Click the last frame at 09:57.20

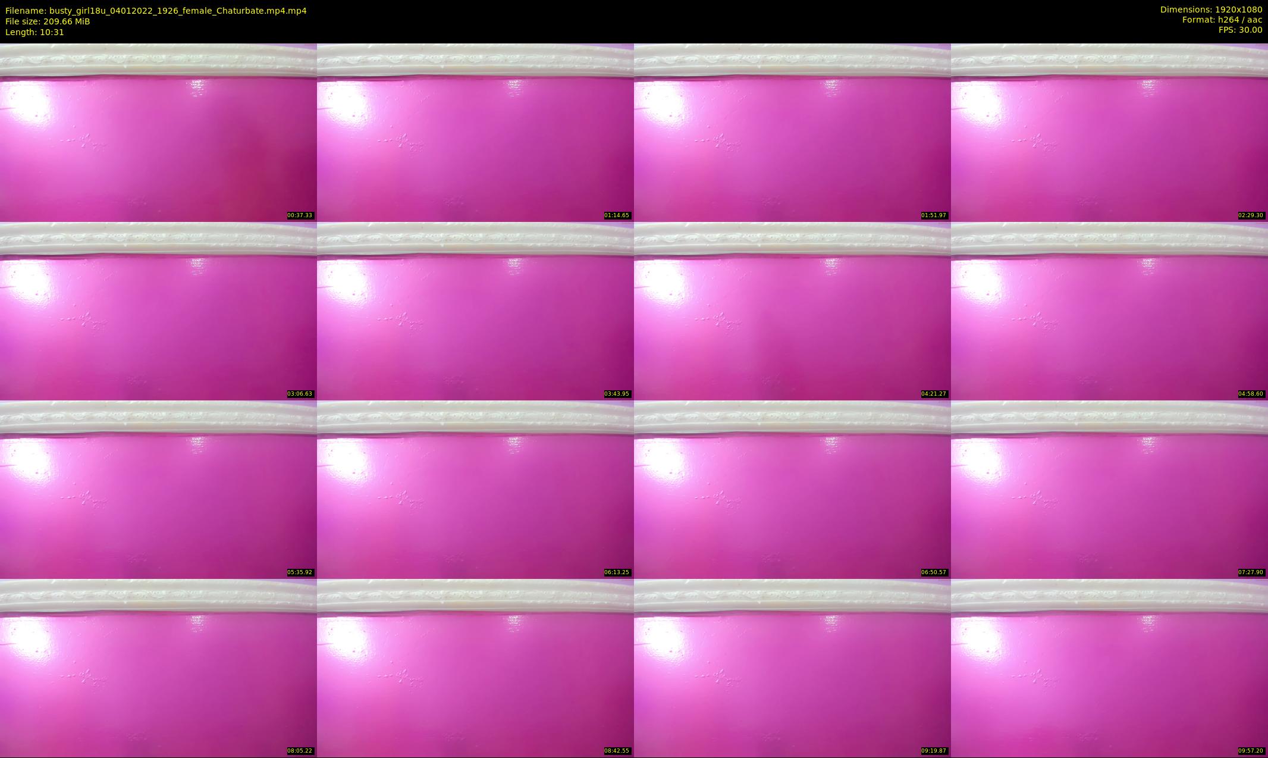click(x=1109, y=668)
